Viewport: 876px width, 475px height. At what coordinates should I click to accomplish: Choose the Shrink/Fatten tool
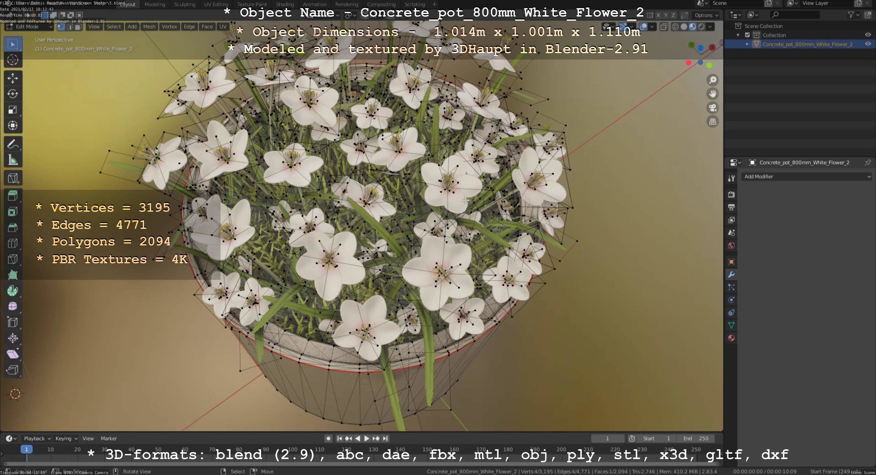[13, 338]
